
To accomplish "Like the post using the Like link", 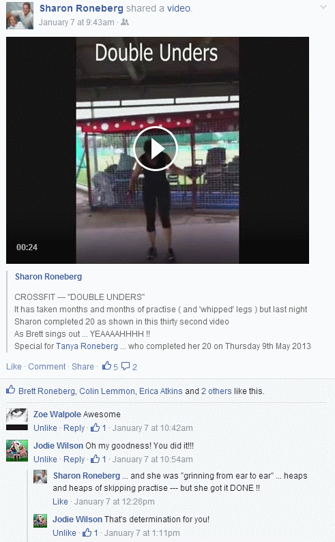I will coord(14,366).
